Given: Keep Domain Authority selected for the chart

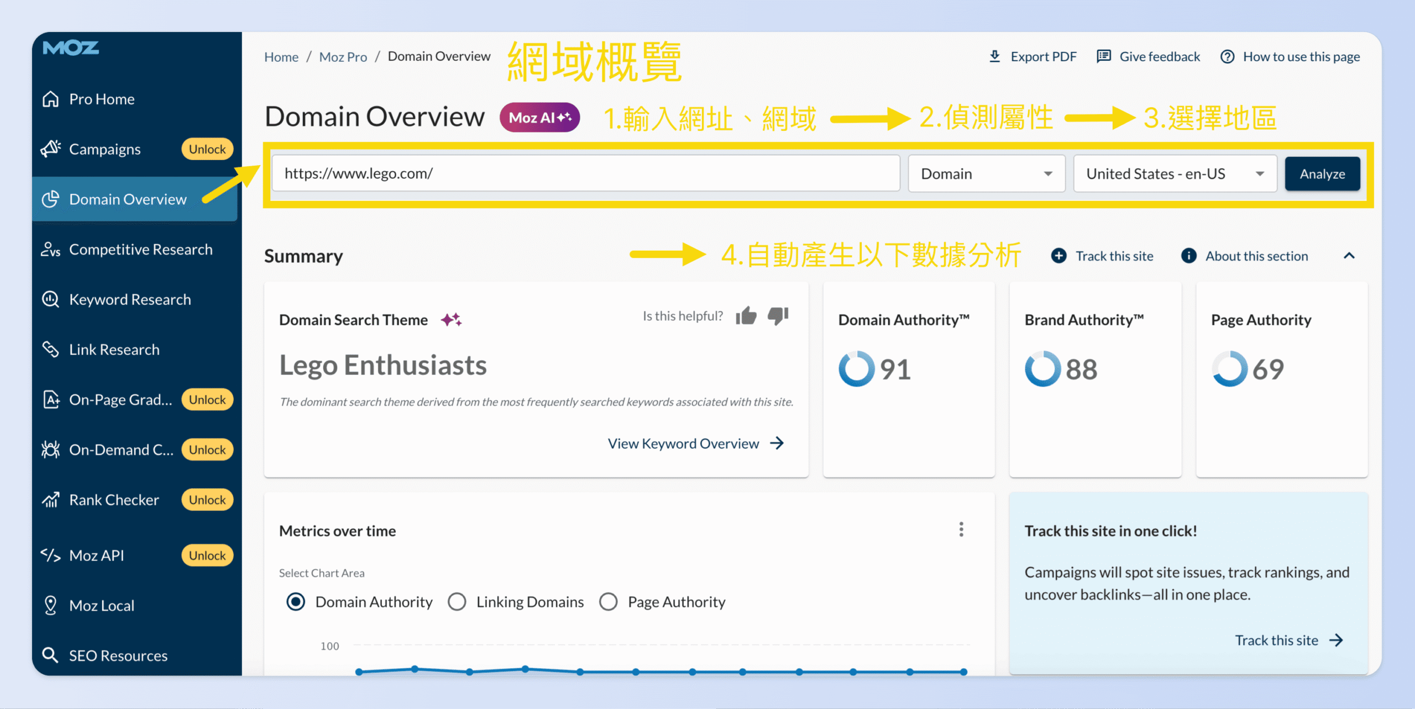Looking at the screenshot, I should tap(295, 601).
